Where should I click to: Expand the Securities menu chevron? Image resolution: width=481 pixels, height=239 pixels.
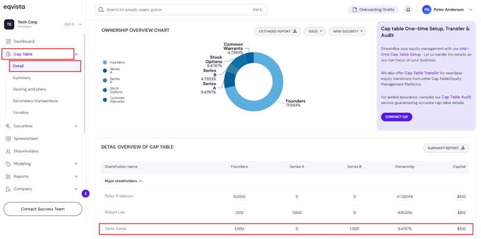(76, 126)
